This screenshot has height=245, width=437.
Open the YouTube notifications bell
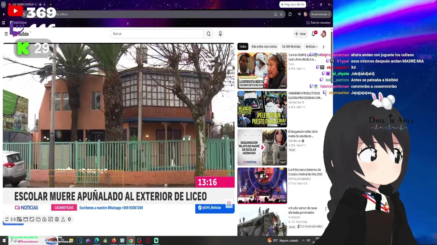point(313,34)
